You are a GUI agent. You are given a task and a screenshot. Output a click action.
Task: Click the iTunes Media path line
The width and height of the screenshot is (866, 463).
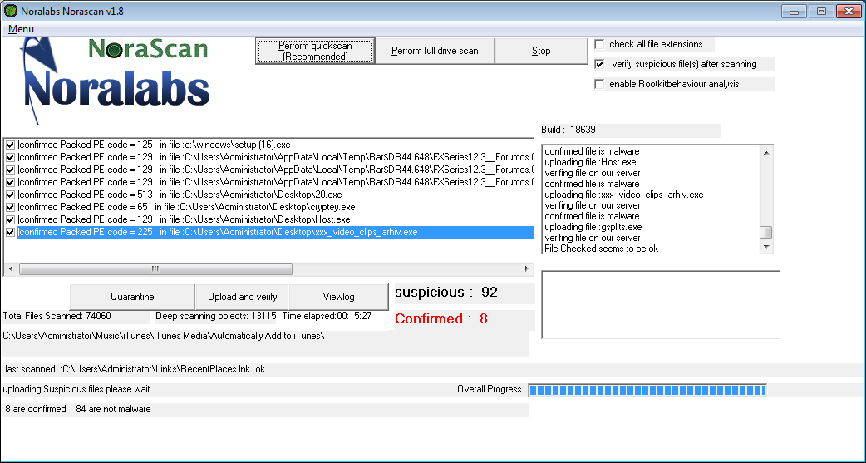(164, 336)
